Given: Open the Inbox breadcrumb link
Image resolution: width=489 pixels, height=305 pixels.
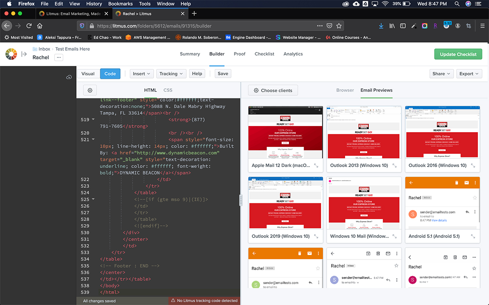Looking at the screenshot, I should pyautogui.click(x=44, y=49).
